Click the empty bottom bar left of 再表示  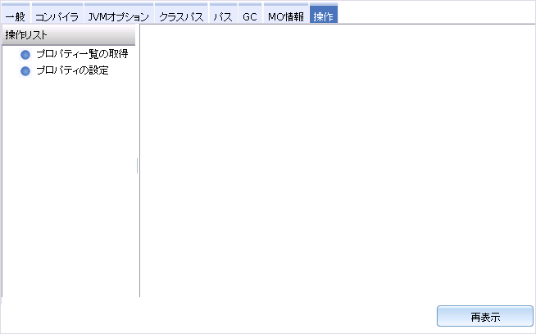point(213,315)
